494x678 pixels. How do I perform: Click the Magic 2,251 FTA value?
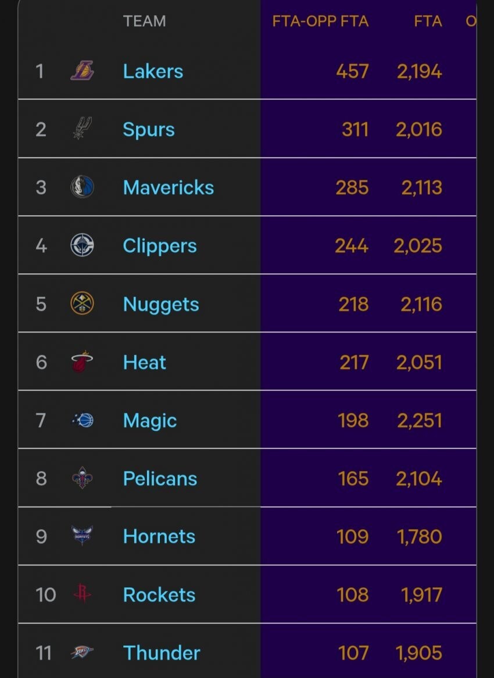pyautogui.click(x=419, y=421)
